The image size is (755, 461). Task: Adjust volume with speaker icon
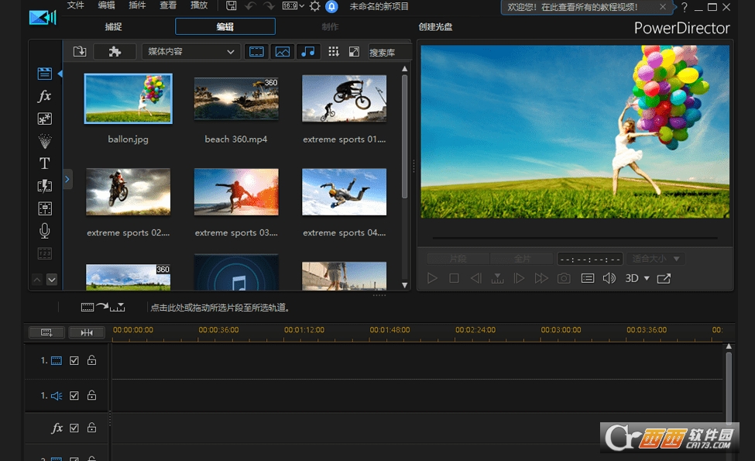(x=609, y=278)
